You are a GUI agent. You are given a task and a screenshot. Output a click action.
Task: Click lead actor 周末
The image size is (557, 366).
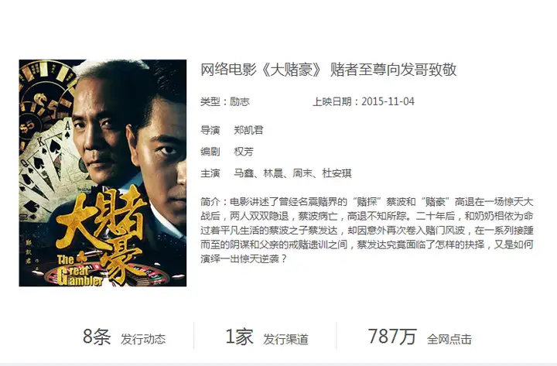click(302, 173)
